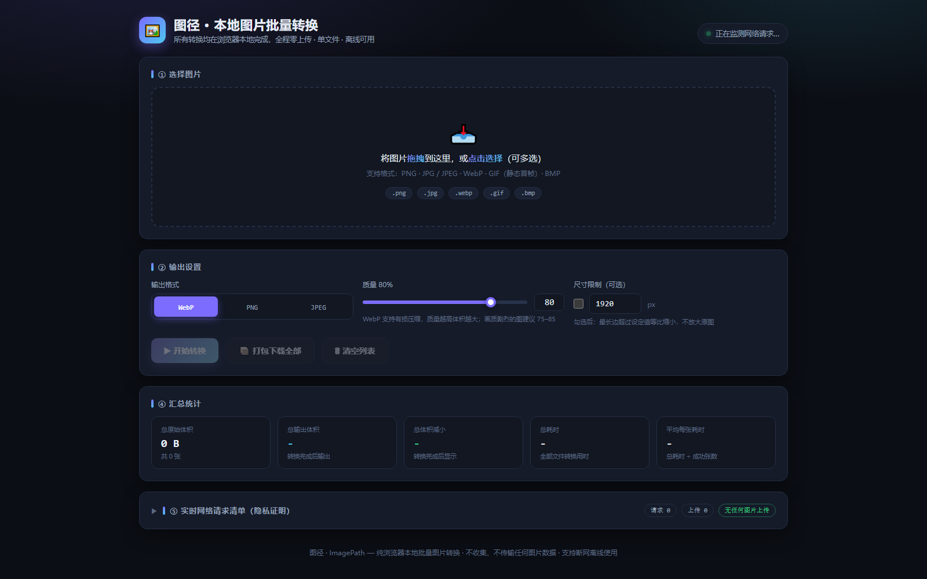Click the 质量 80% label
The image size is (927, 579).
[378, 284]
